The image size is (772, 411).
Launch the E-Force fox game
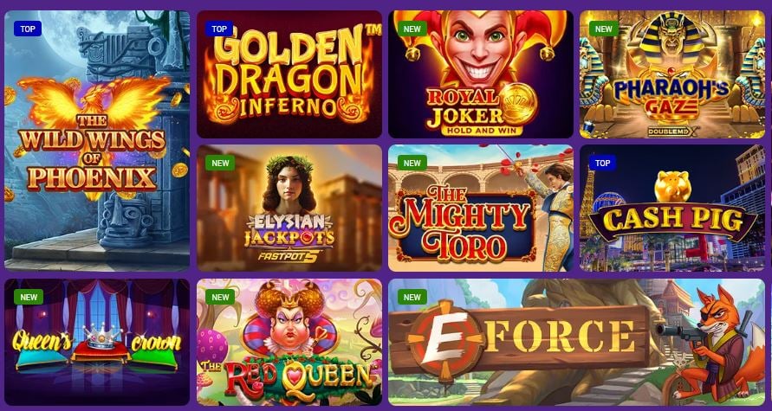click(577, 342)
